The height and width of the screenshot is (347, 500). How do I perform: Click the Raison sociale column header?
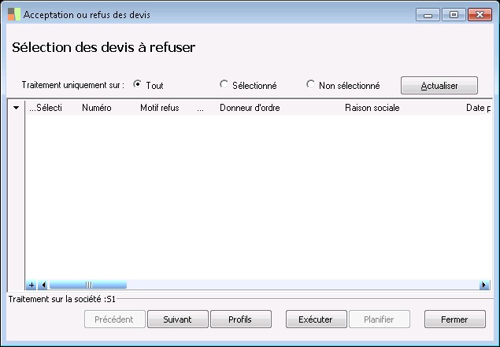pyautogui.click(x=372, y=108)
